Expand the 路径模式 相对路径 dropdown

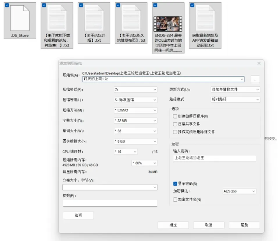[235, 99]
